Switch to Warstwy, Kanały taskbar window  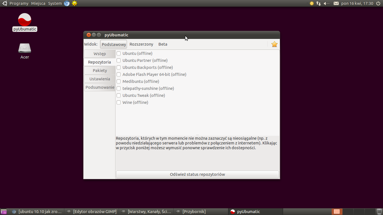pyautogui.click(x=146, y=212)
